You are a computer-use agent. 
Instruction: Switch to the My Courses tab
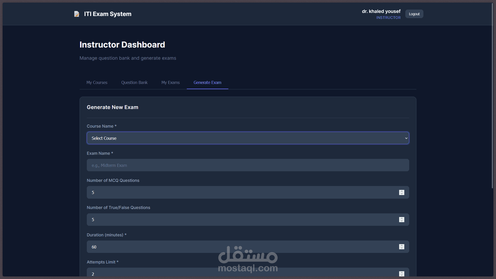[x=97, y=82]
